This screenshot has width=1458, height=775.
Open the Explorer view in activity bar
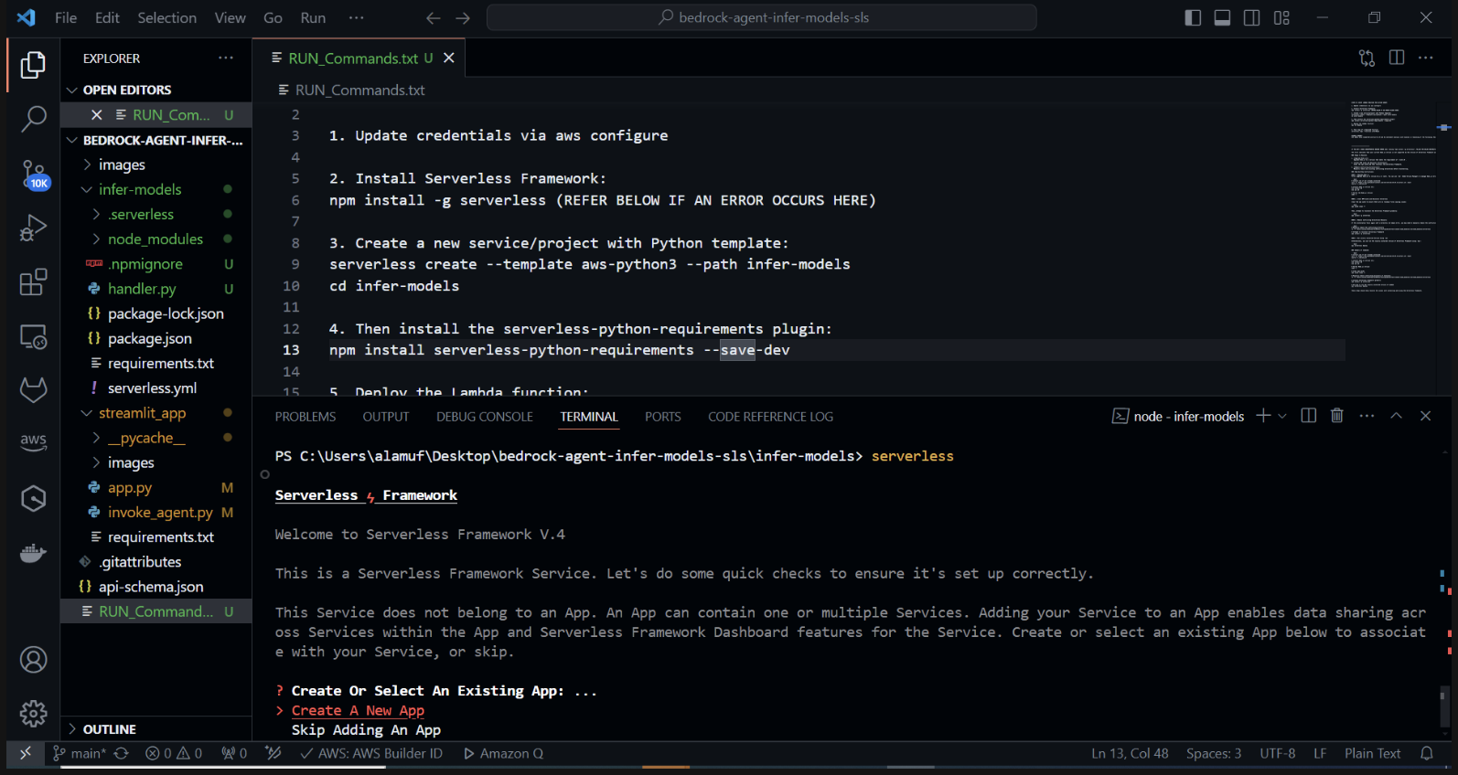point(33,65)
